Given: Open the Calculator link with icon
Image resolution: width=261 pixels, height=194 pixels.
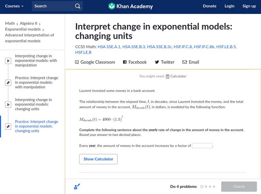Looking at the screenshot, I should [176, 76].
